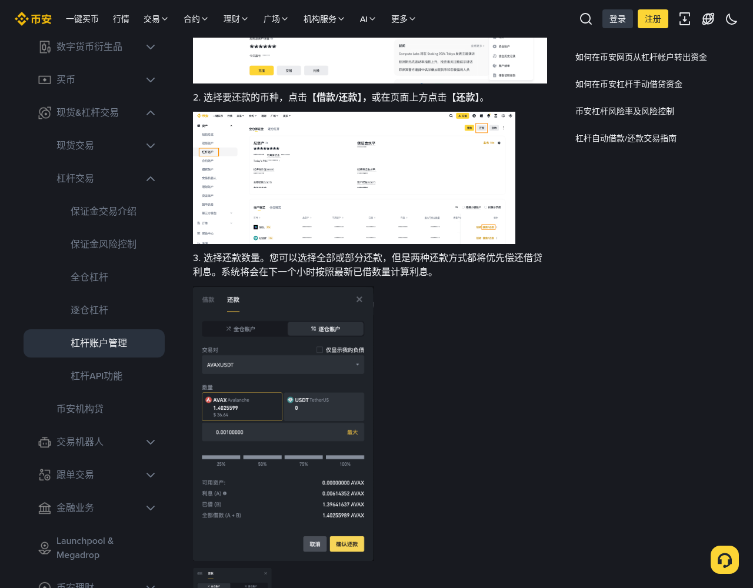Open the 更多 dropdown menu
Screen dimensions: 753x588
404,19
